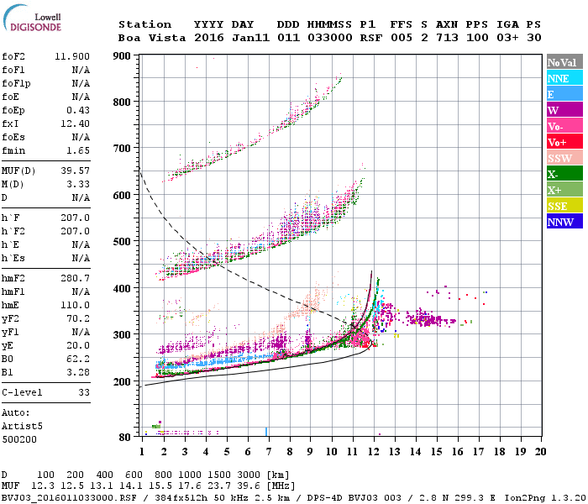
Task: Click the BVJ03_2016011033000.RSF filename
Action: [69, 498]
